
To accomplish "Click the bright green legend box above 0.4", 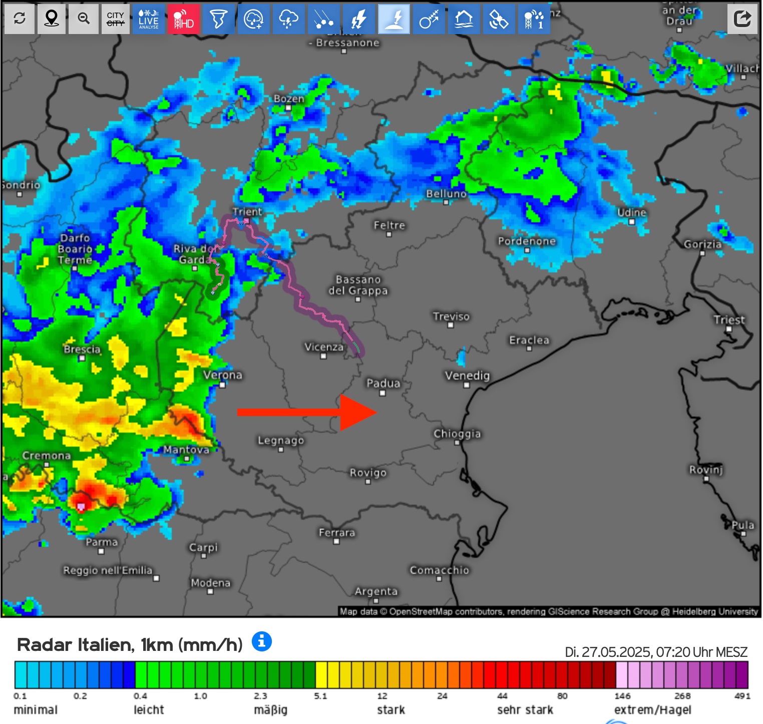I will click(141, 674).
